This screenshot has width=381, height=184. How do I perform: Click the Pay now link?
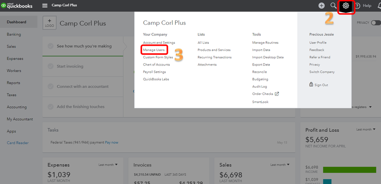[x=111, y=142]
